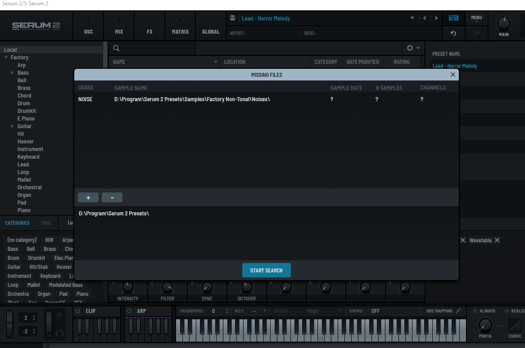Click the Serum 2 logo
The image size is (525, 348).
(x=36, y=26)
